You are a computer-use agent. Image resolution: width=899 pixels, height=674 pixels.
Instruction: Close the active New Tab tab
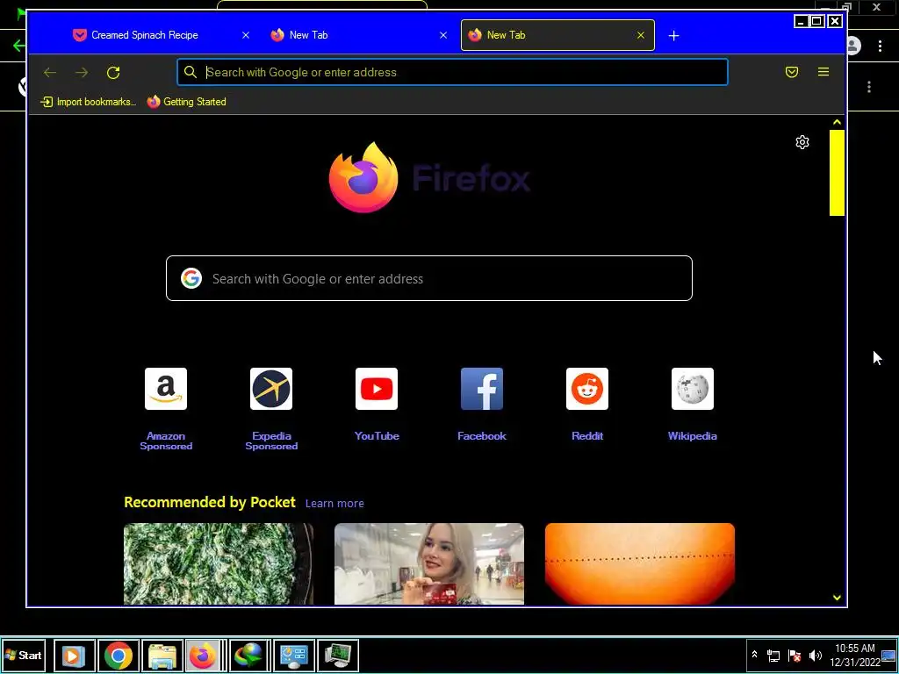(640, 35)
